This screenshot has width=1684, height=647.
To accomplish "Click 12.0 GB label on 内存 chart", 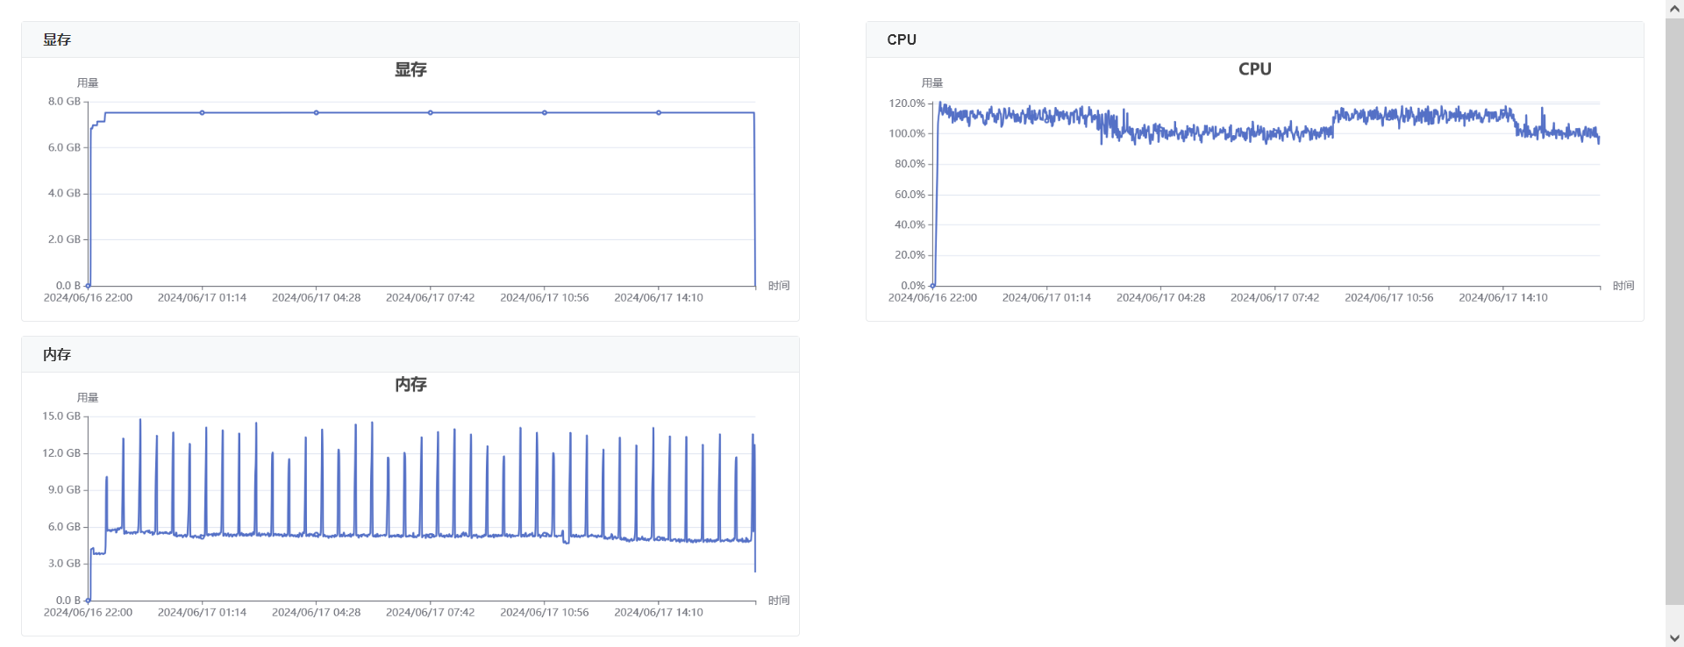I will pos(61,453).
